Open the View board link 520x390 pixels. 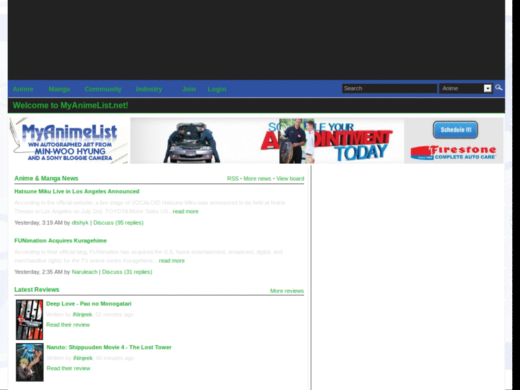tap(290, 178)
